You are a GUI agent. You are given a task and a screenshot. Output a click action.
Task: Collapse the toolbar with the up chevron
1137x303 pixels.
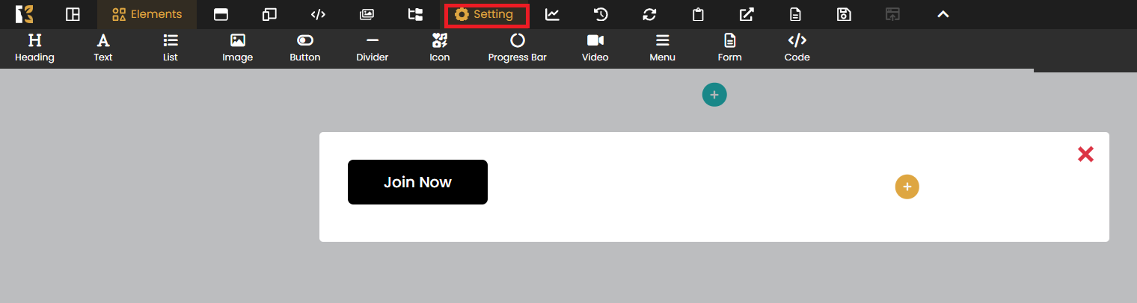[x=943, y=15]
